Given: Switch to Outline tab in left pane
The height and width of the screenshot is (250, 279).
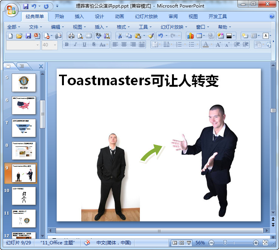Looking at the screenshot, I should pyautogui.click(x=22, y=66).
